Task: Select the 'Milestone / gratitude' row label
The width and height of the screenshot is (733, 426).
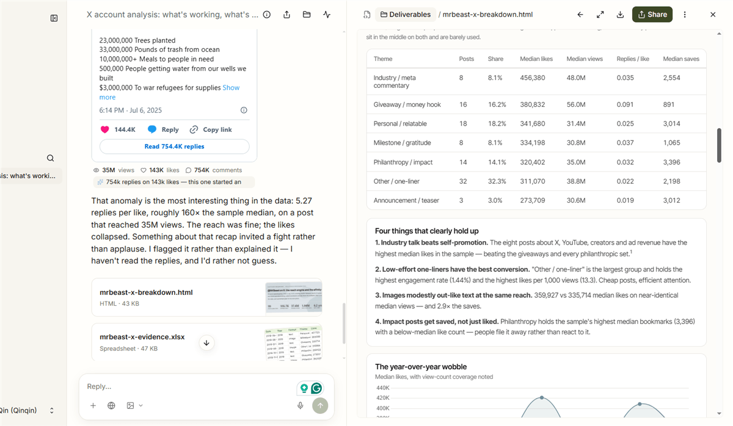Action: [402, 143]
